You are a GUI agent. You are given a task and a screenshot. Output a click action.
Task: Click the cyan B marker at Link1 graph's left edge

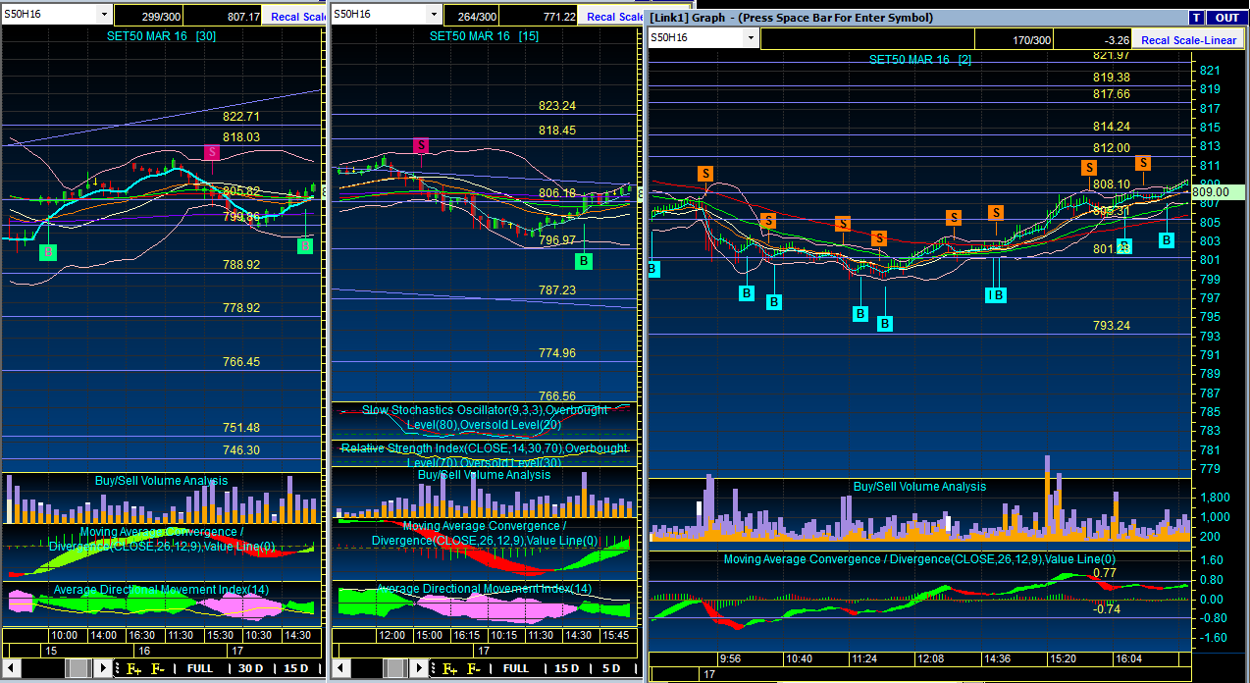click(653, 268)
